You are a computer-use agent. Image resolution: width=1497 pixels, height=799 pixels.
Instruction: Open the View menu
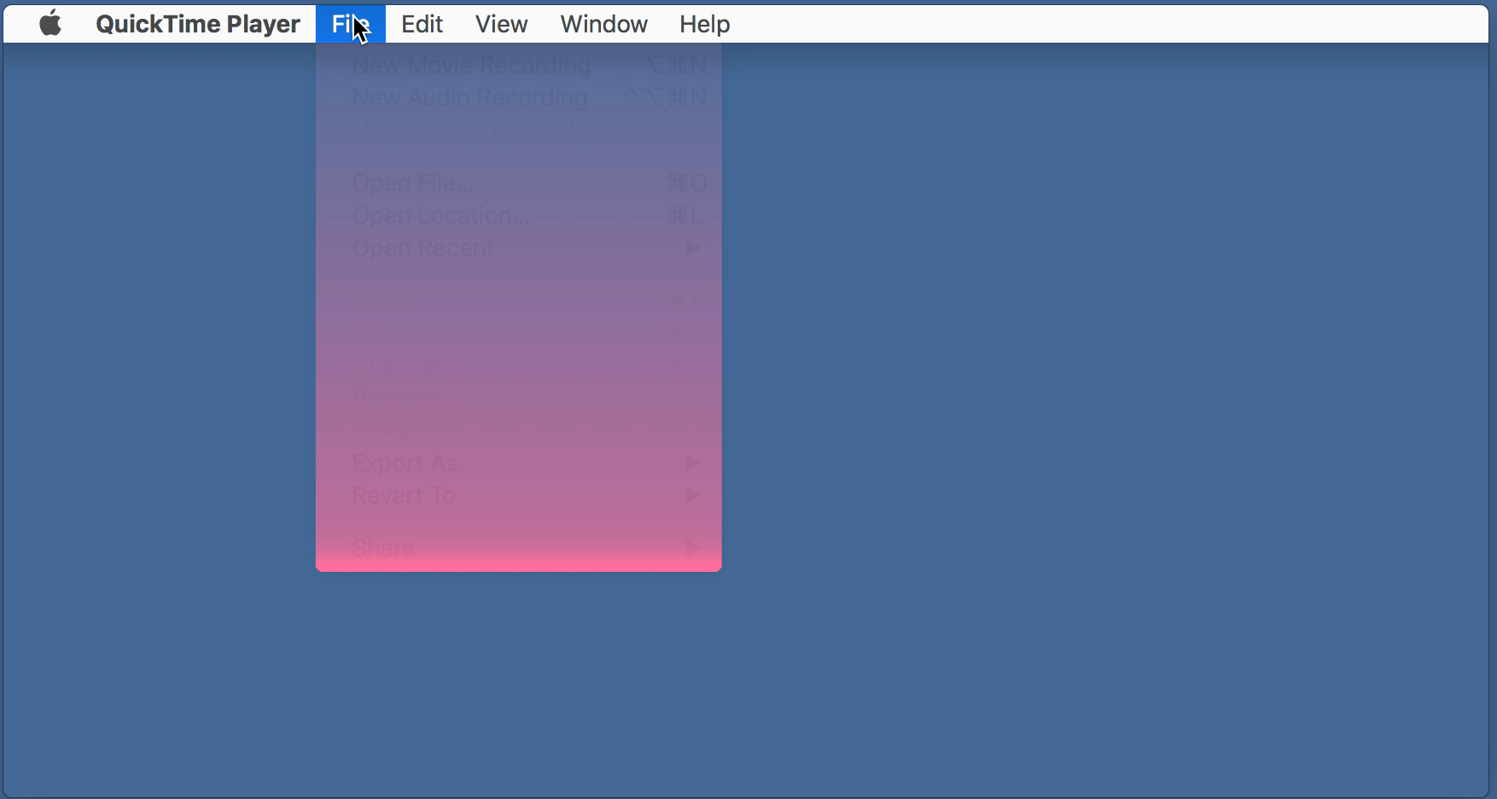click(502, 24)
